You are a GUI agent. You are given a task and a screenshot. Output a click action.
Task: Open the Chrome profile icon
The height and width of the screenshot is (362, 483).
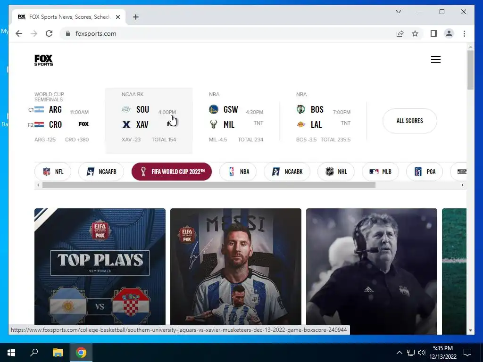pyautogui.click(x=449, y=33)
